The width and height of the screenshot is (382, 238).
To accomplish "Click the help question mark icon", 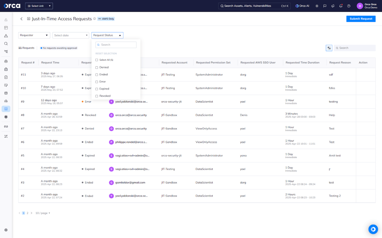I will pyautogui.click(x=349, y=6).
